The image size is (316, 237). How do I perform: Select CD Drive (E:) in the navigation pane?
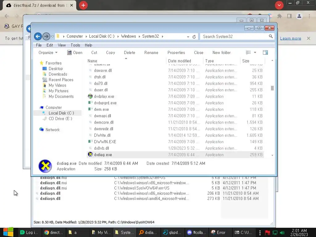point(60,118)
